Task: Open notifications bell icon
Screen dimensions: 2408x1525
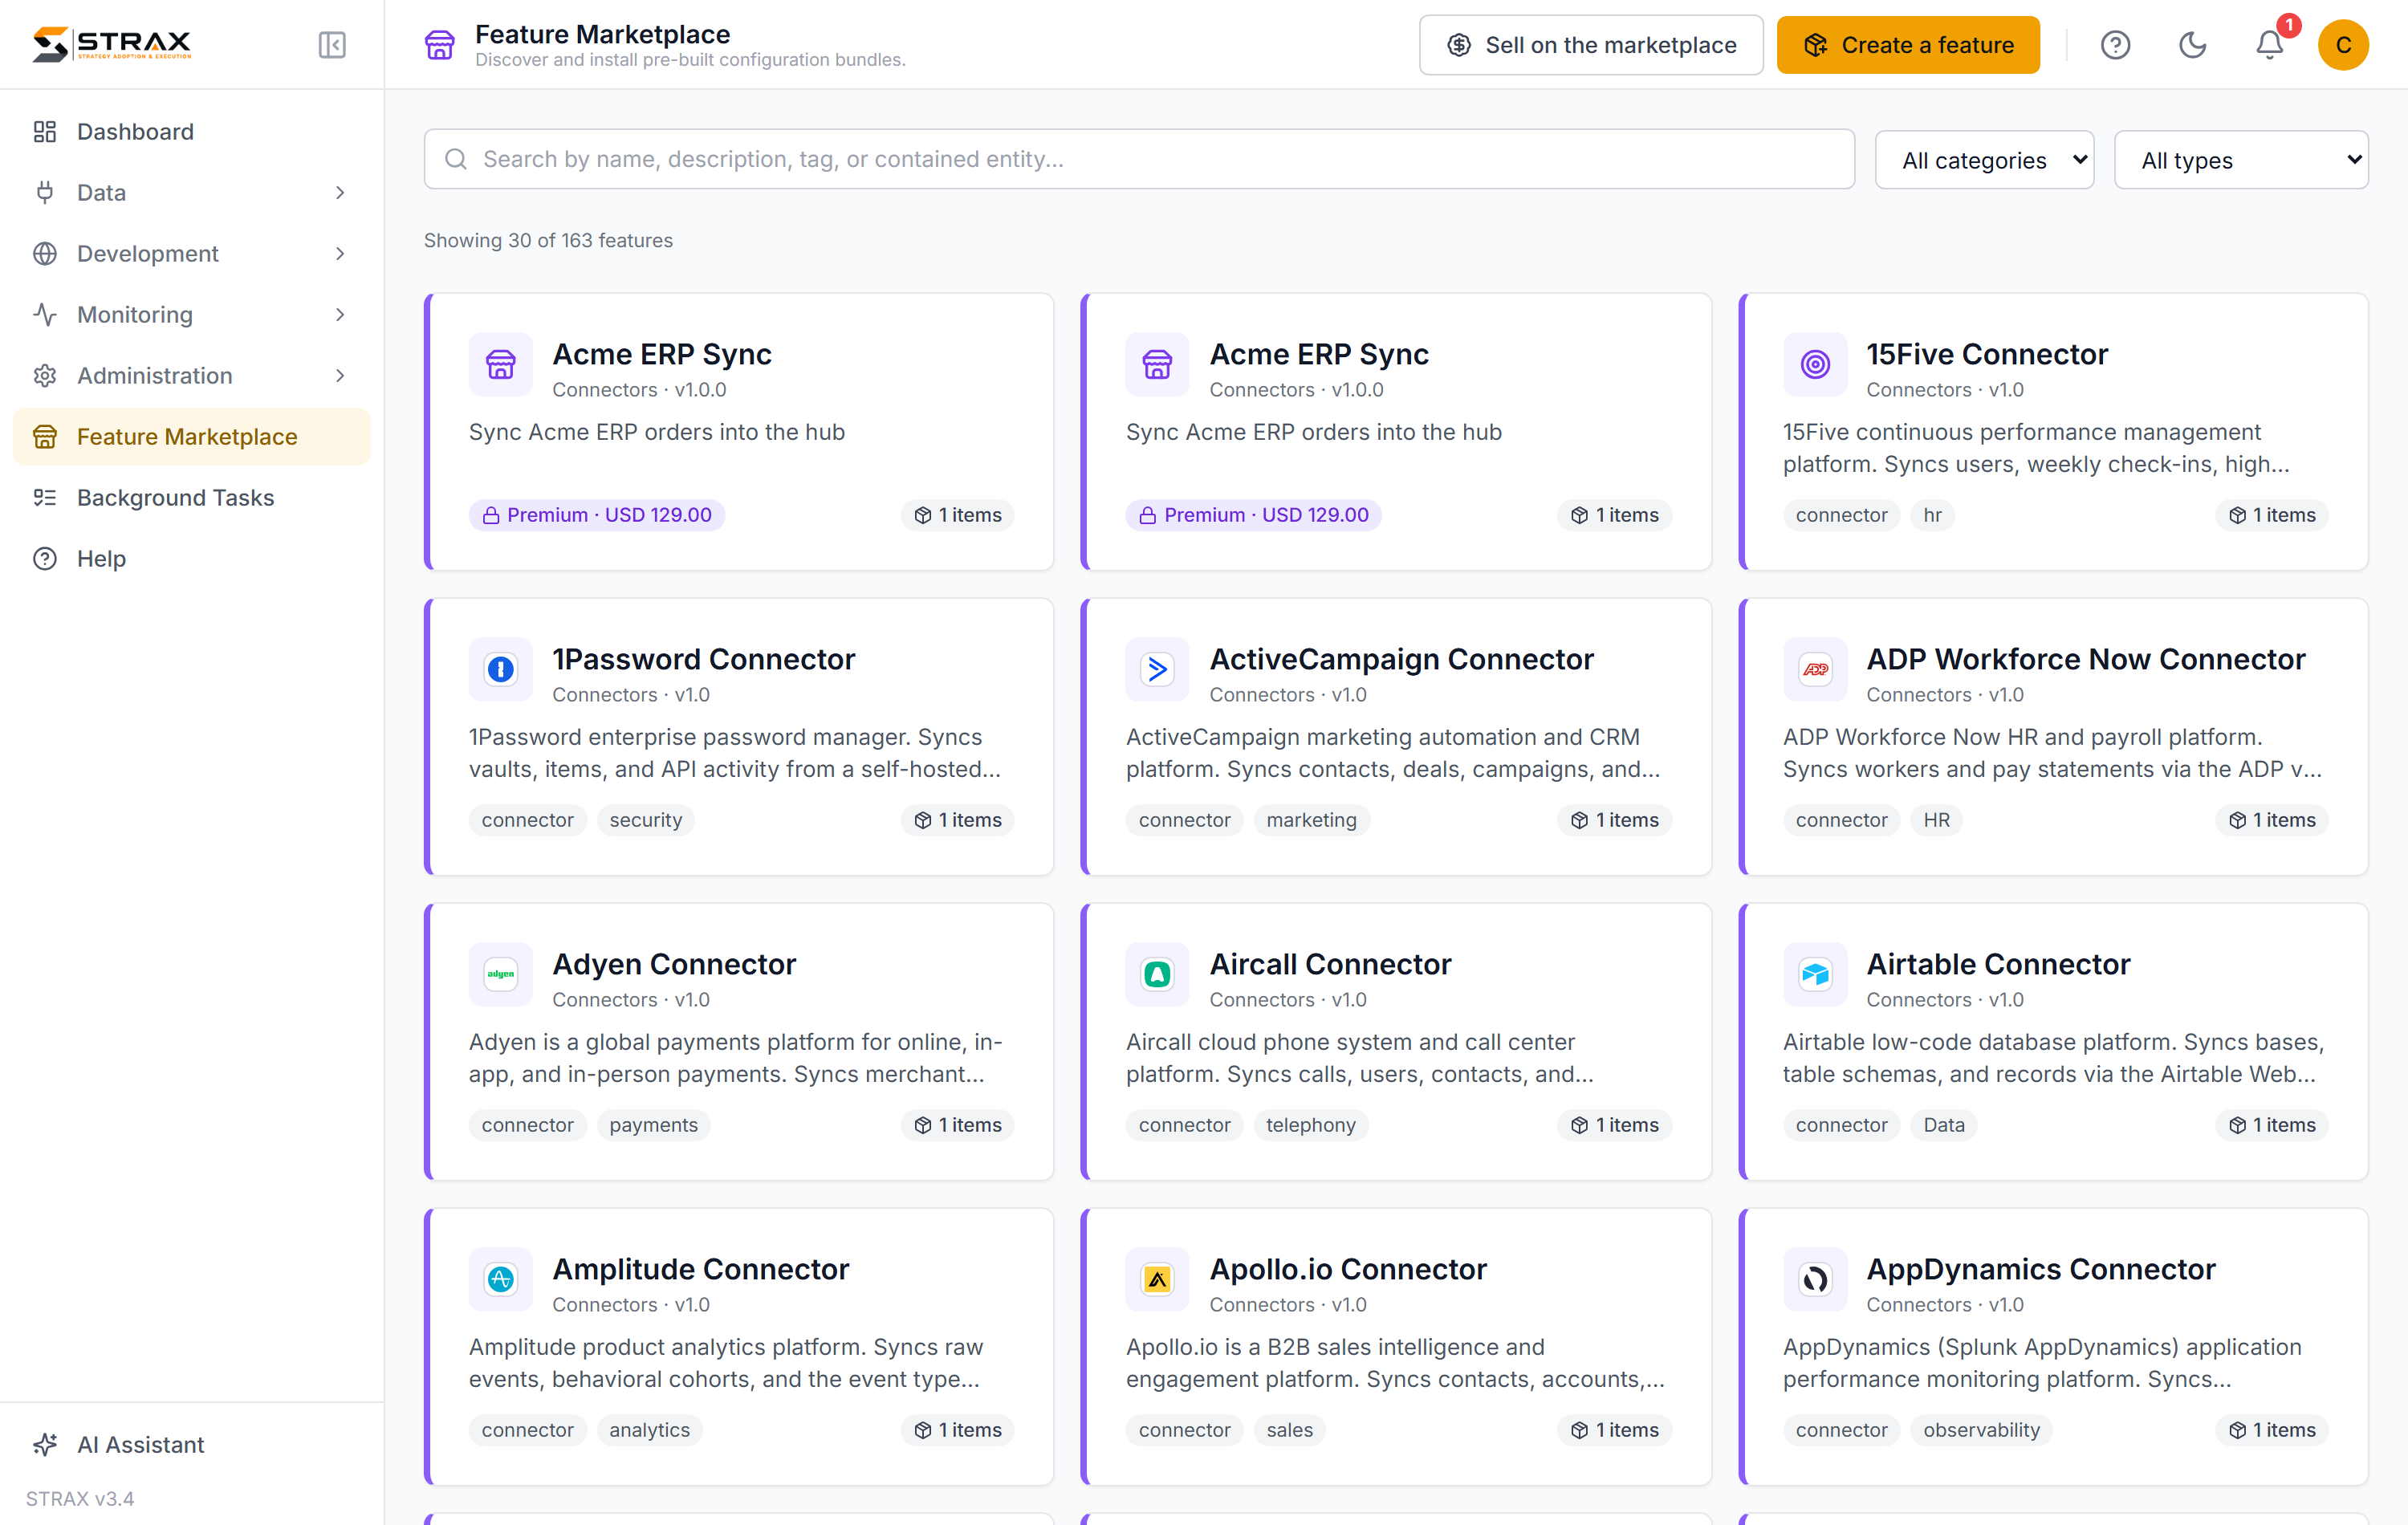Action: pos(2269,45)
